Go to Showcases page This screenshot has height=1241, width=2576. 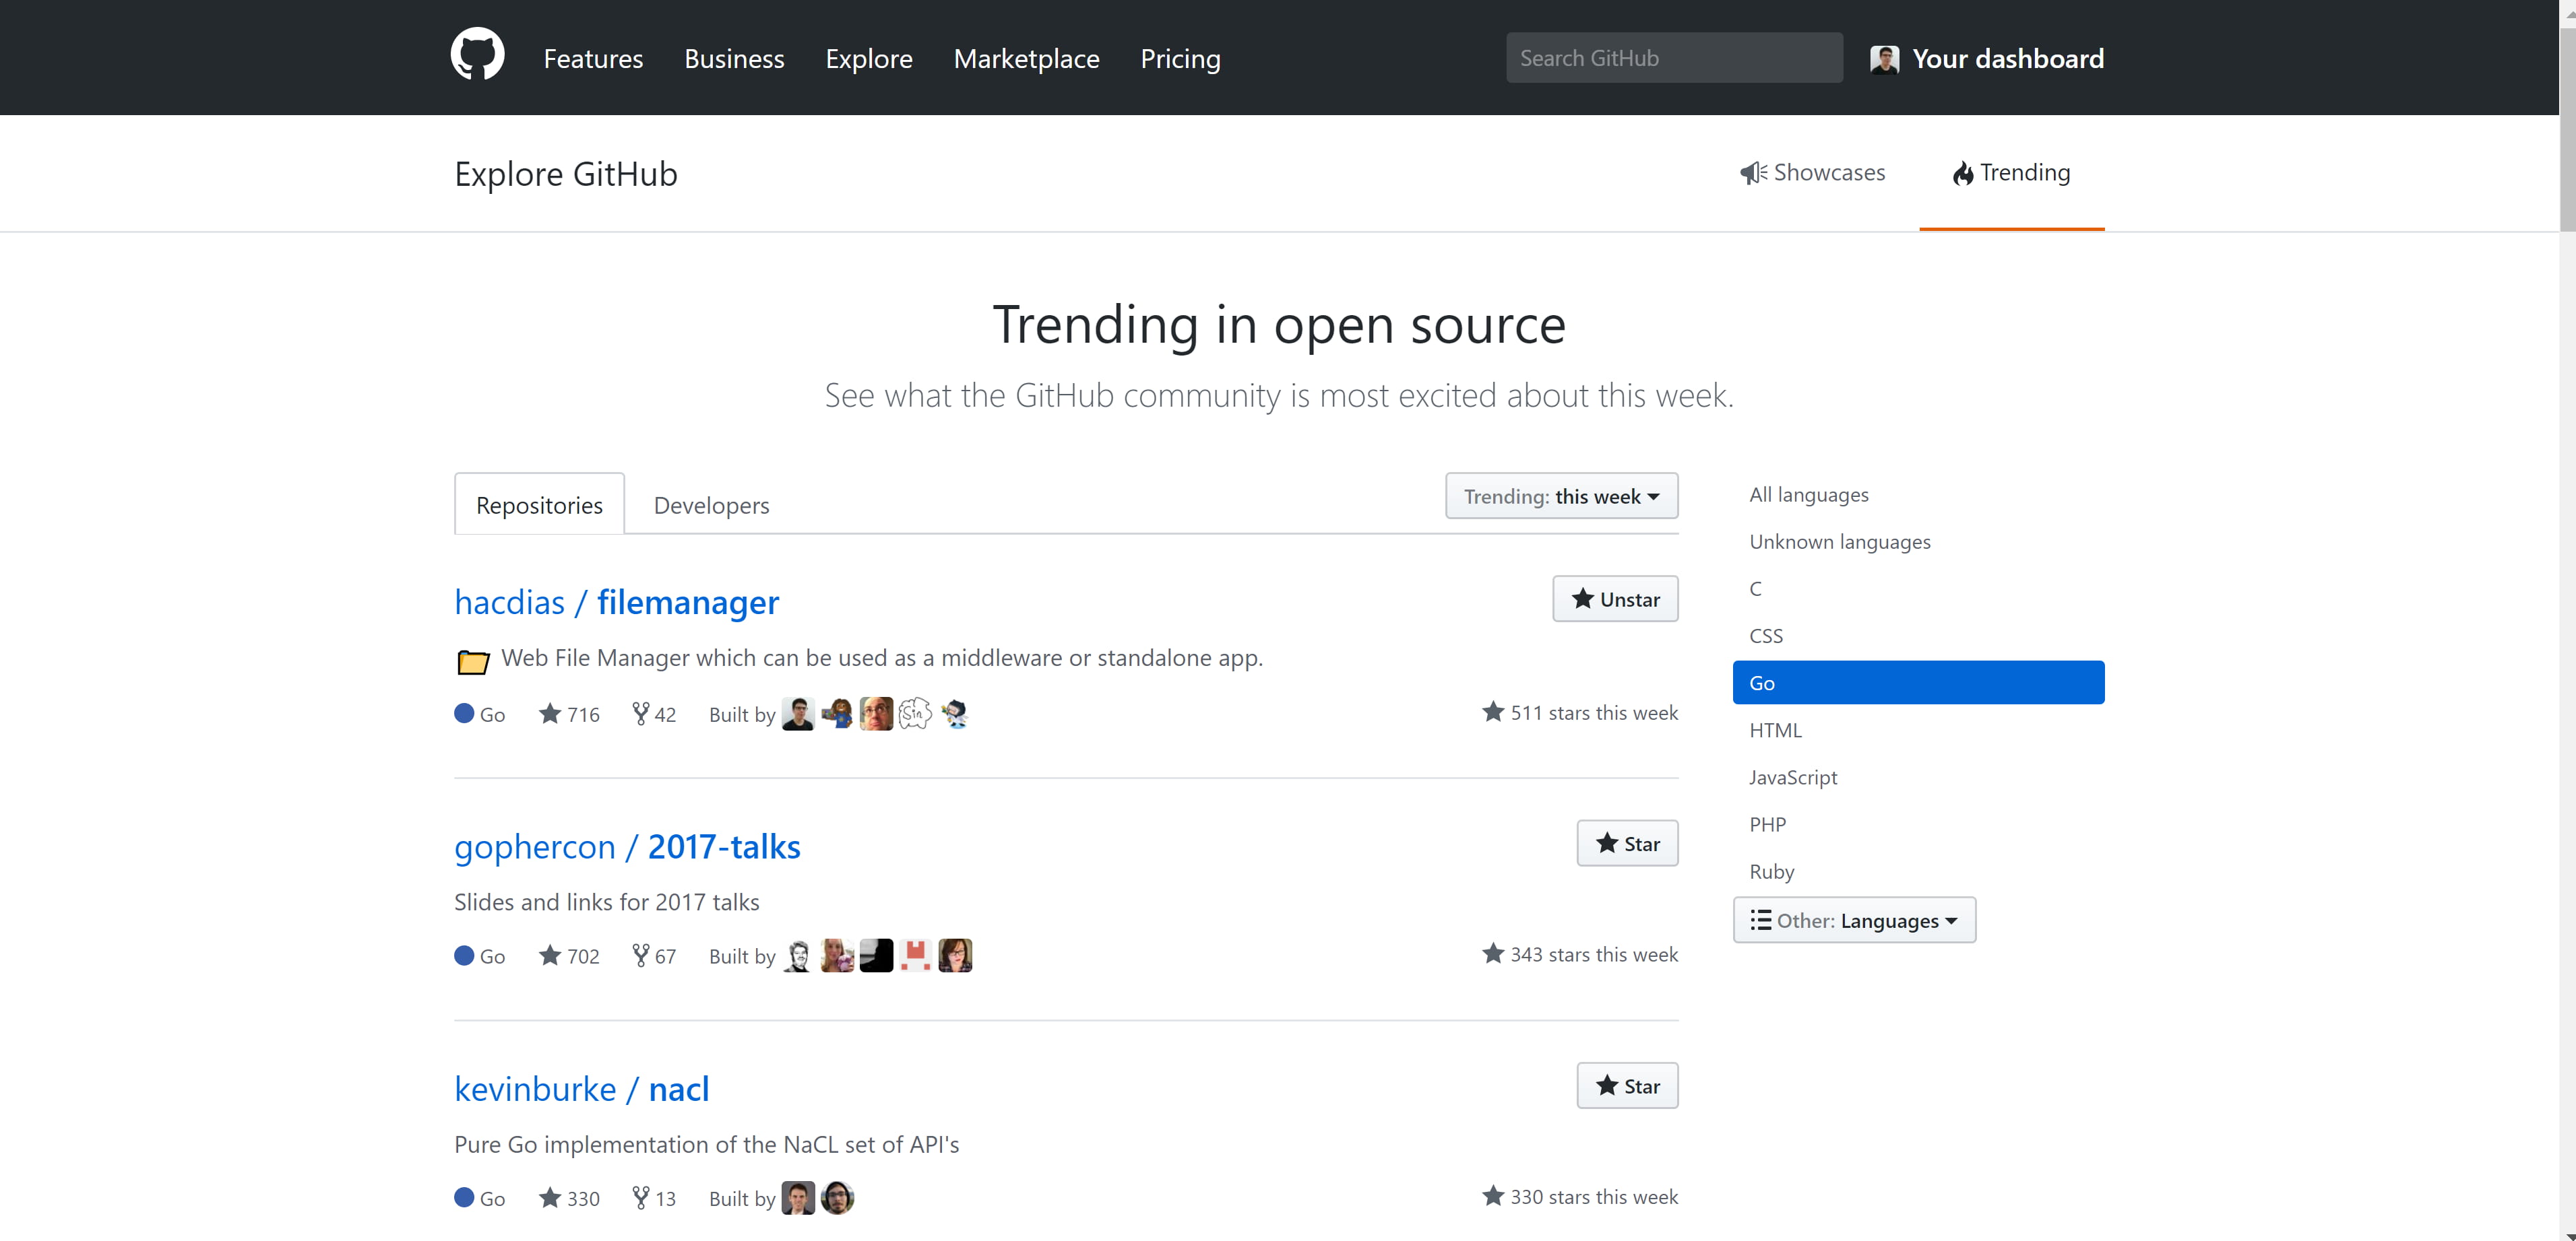[1812, 173]
